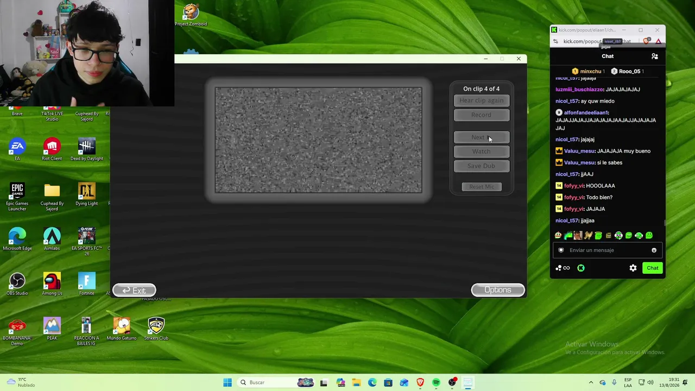The height and width of the screenshot is (391, 695).
Task: Launch the Dying Light desktop shortcut
Action: coord(86,194)
